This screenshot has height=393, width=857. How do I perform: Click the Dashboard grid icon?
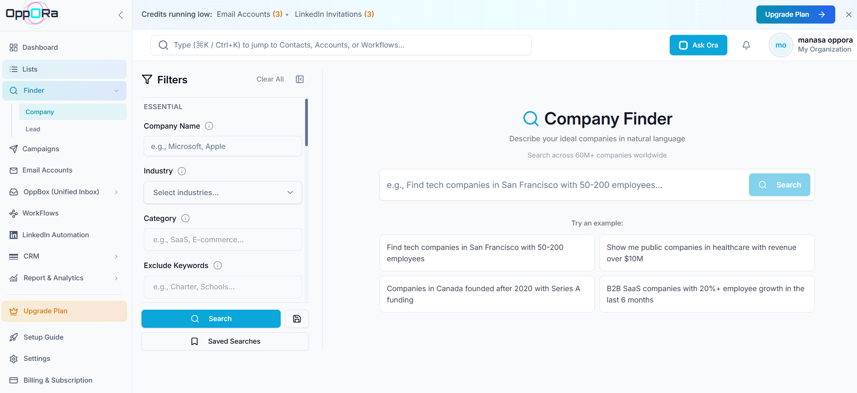click(14, 48)
